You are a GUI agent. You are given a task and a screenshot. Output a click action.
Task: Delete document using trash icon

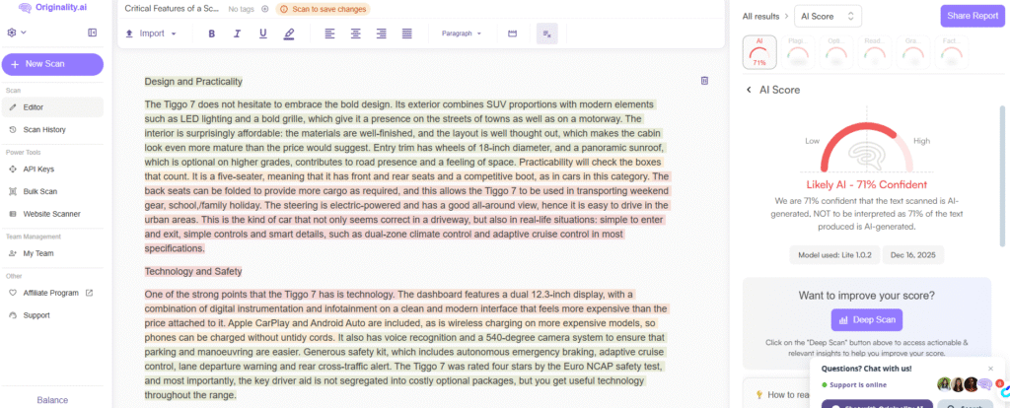704,81
